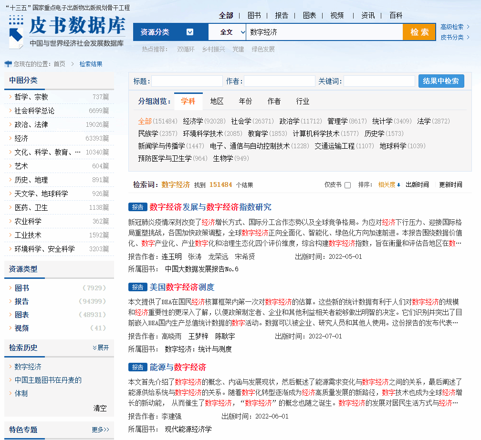Viewport: 481px width, 440px height.
Task: Click inside the 标题 input field
Action: [187, 81]
